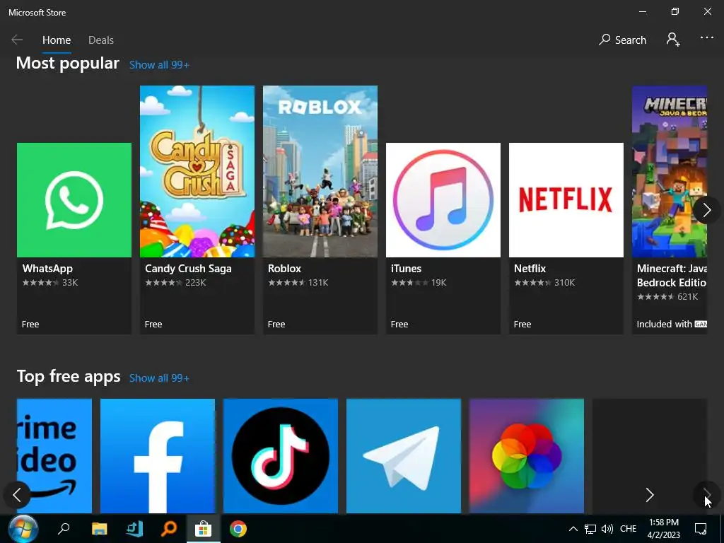Open the Facebook app tile

[158, 456]
